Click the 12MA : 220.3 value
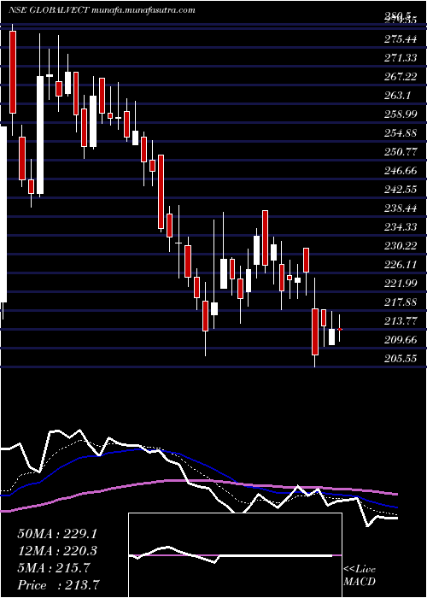This screenshot has height=598, width=427. pyautogui.click(x=56, y=551)
